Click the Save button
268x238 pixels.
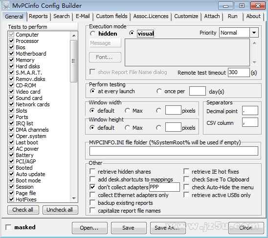tap(129, 228)
